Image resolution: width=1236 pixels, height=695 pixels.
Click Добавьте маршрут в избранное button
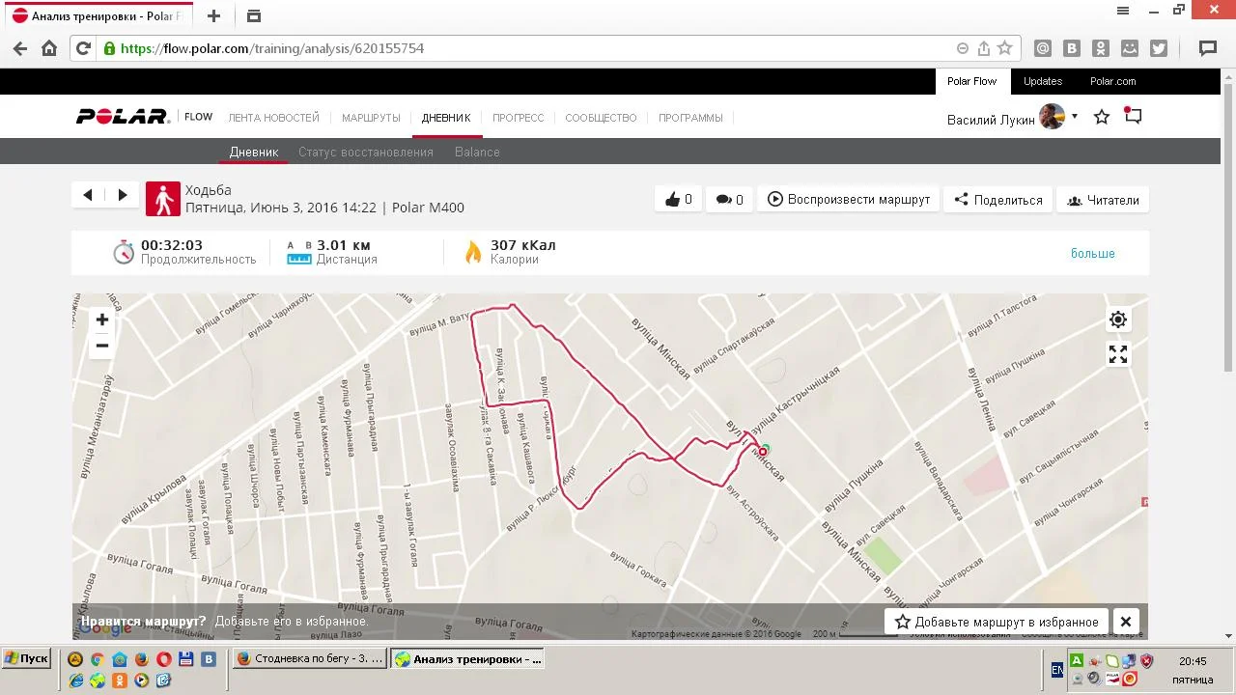click(997, 622)
